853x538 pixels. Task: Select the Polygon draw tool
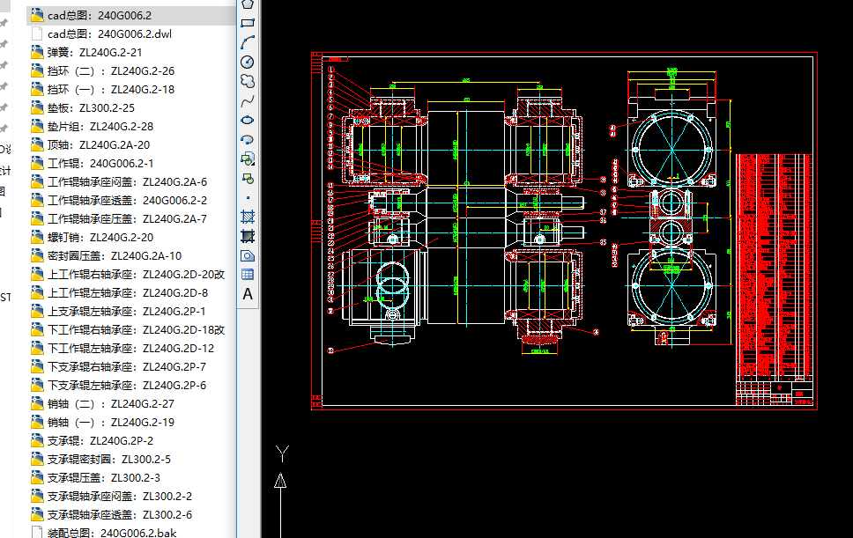(248, 4)
